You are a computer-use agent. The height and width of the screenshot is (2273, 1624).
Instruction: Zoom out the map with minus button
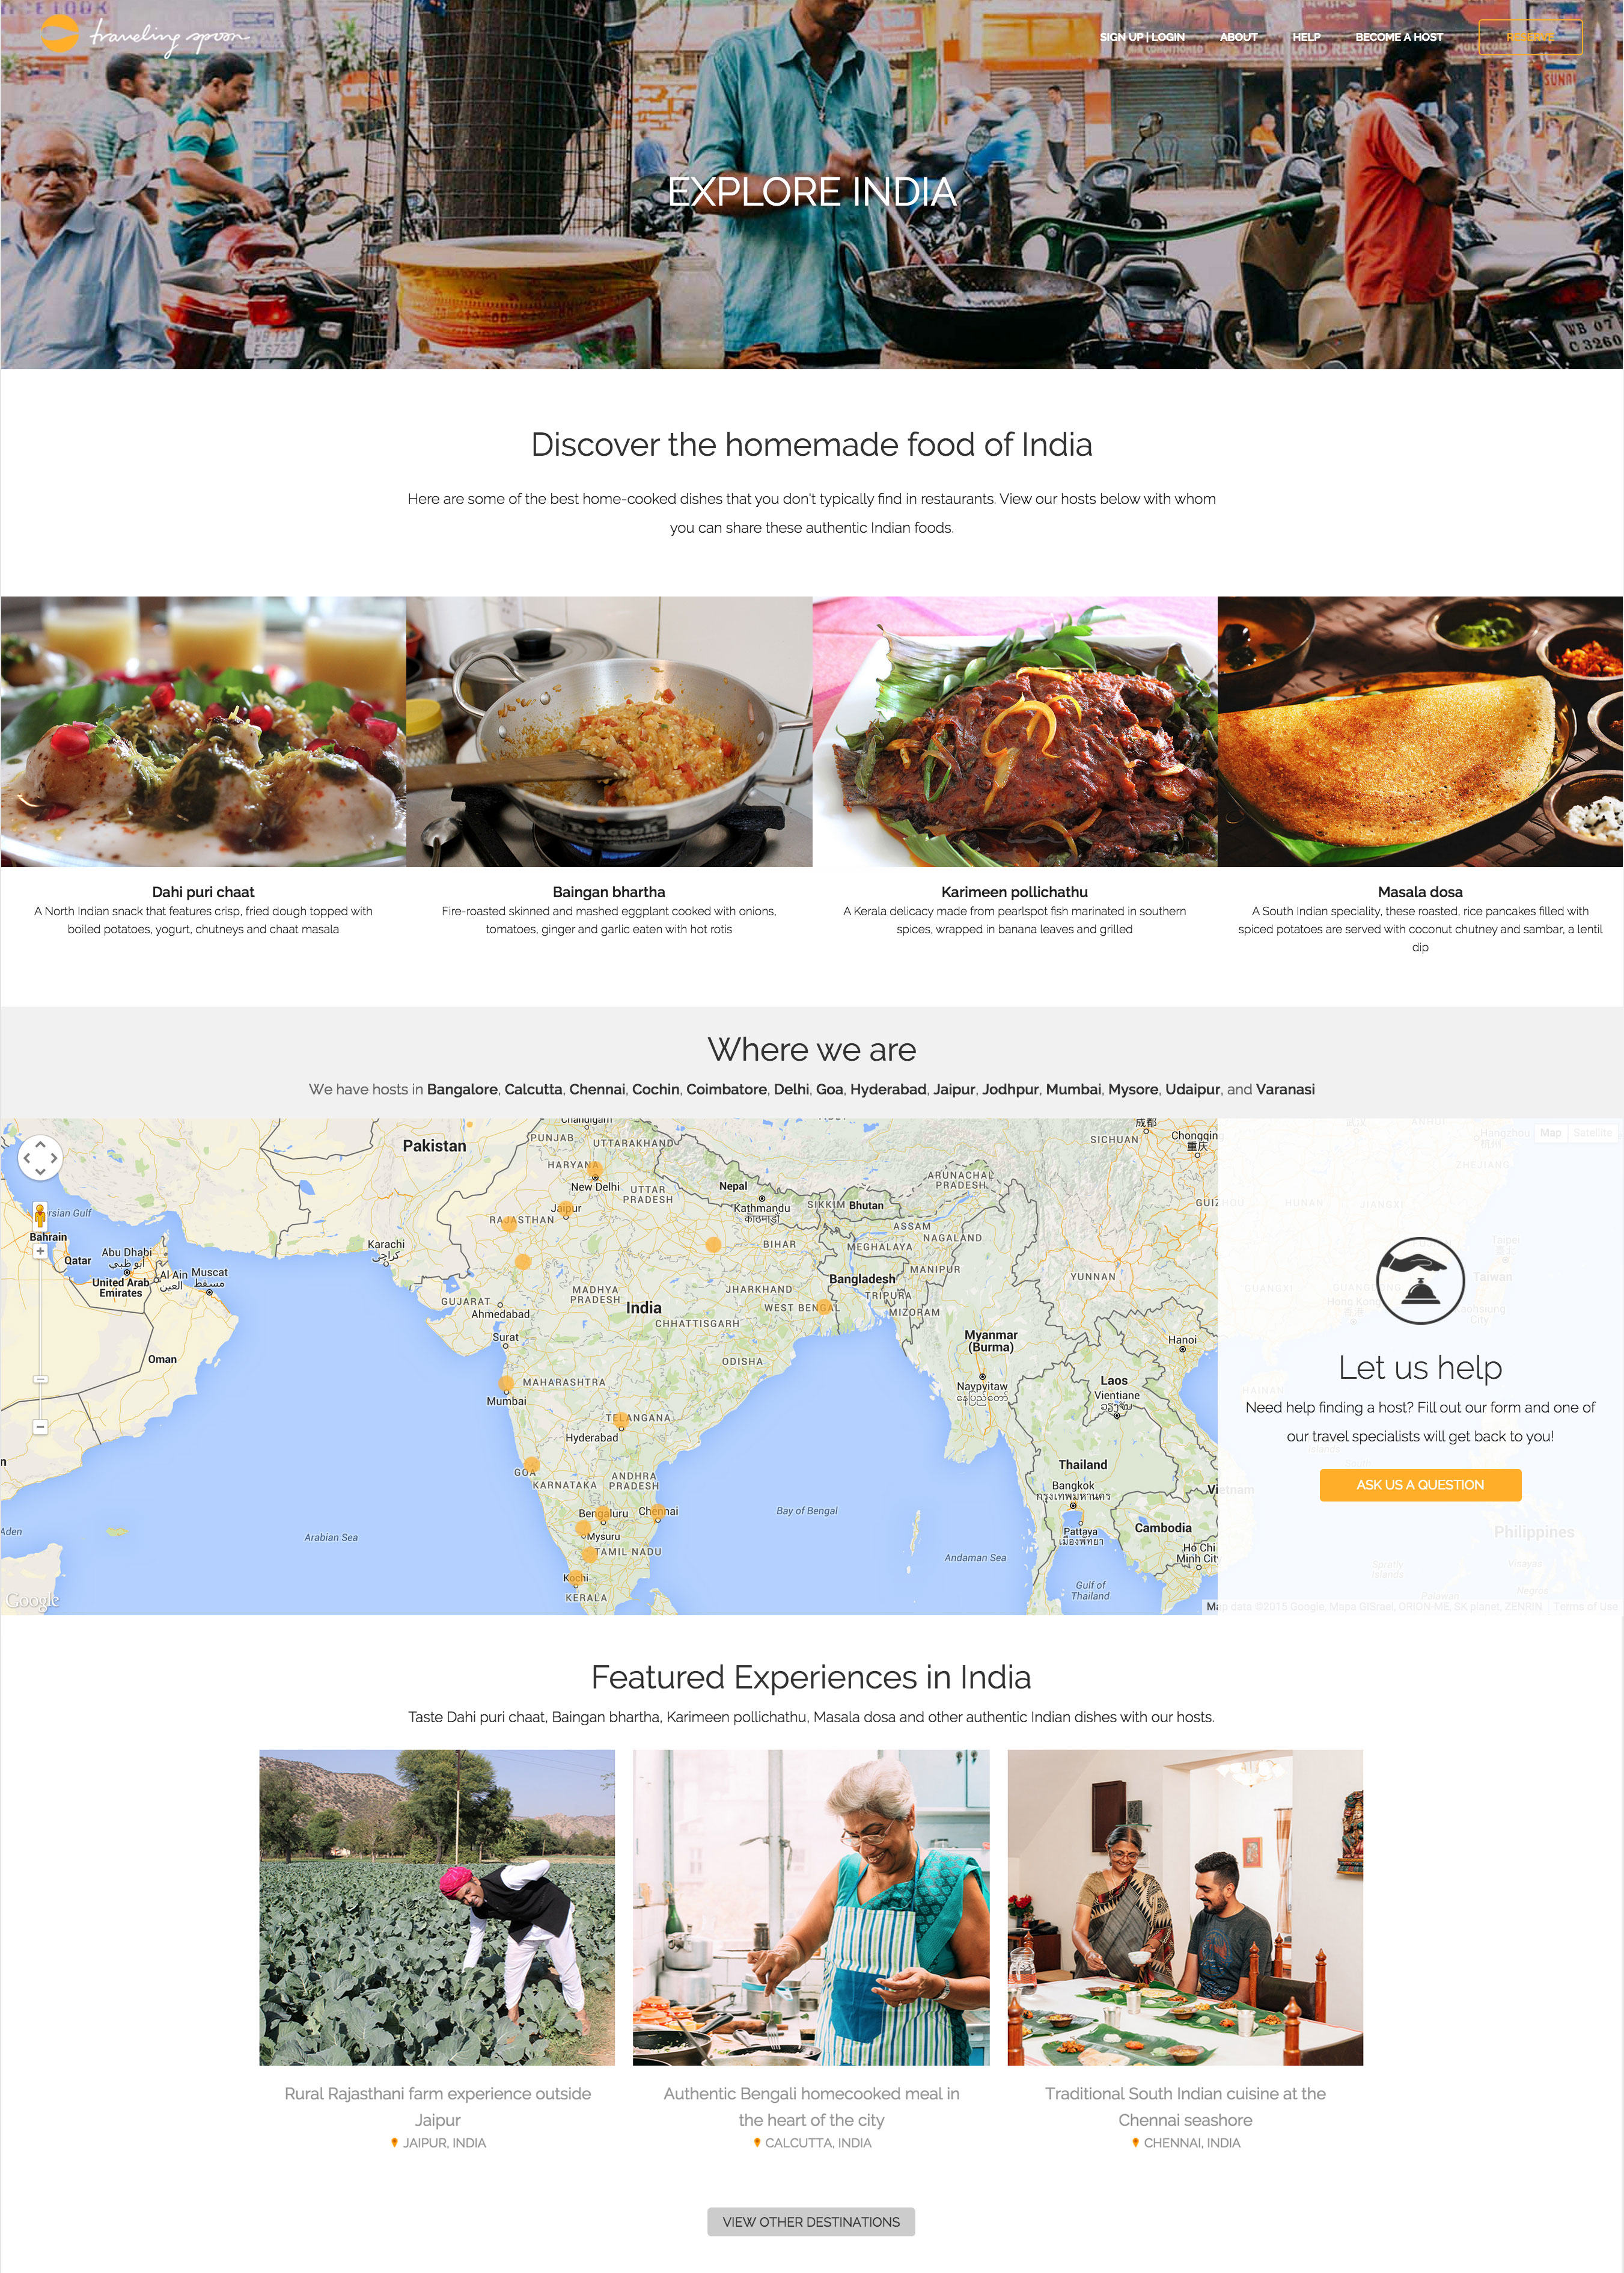coord(40,1426)
